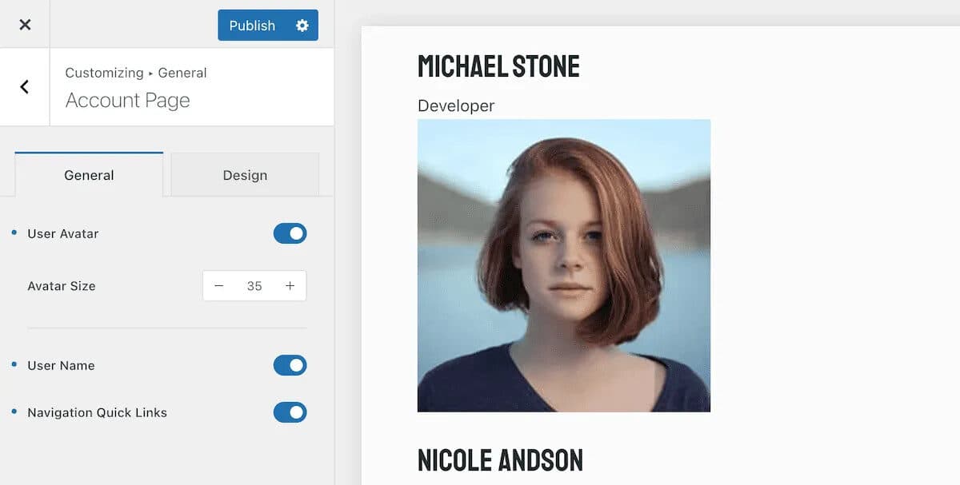Screen dimensions: 960x485
Task: Switch to the General tab
Action: [89, 175]
